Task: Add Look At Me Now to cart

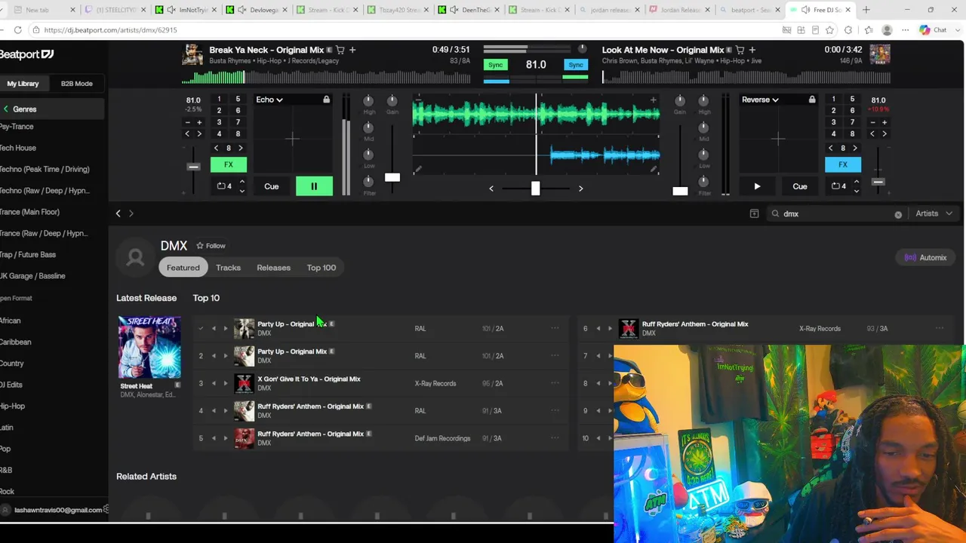Action: click(740, 50)
